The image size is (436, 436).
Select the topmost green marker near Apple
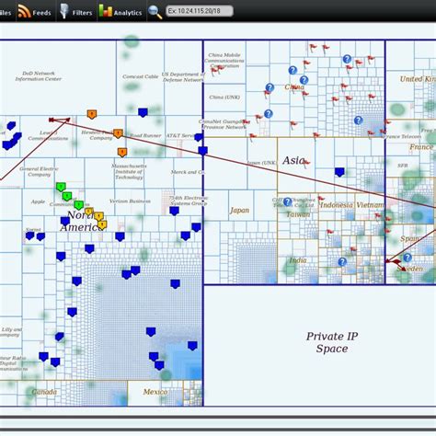pyautogui.click(x=61, y=187)
